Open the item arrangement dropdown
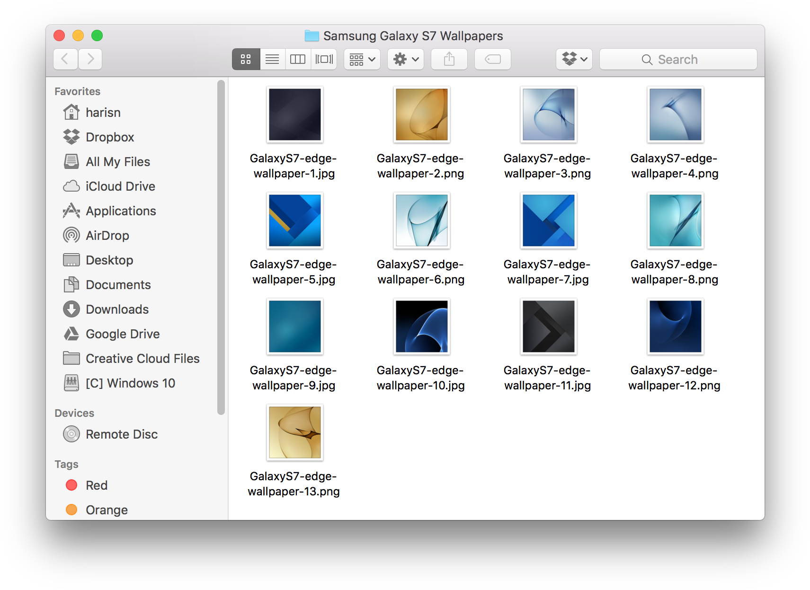The image size is (810, 590). (x=362, y=59)
